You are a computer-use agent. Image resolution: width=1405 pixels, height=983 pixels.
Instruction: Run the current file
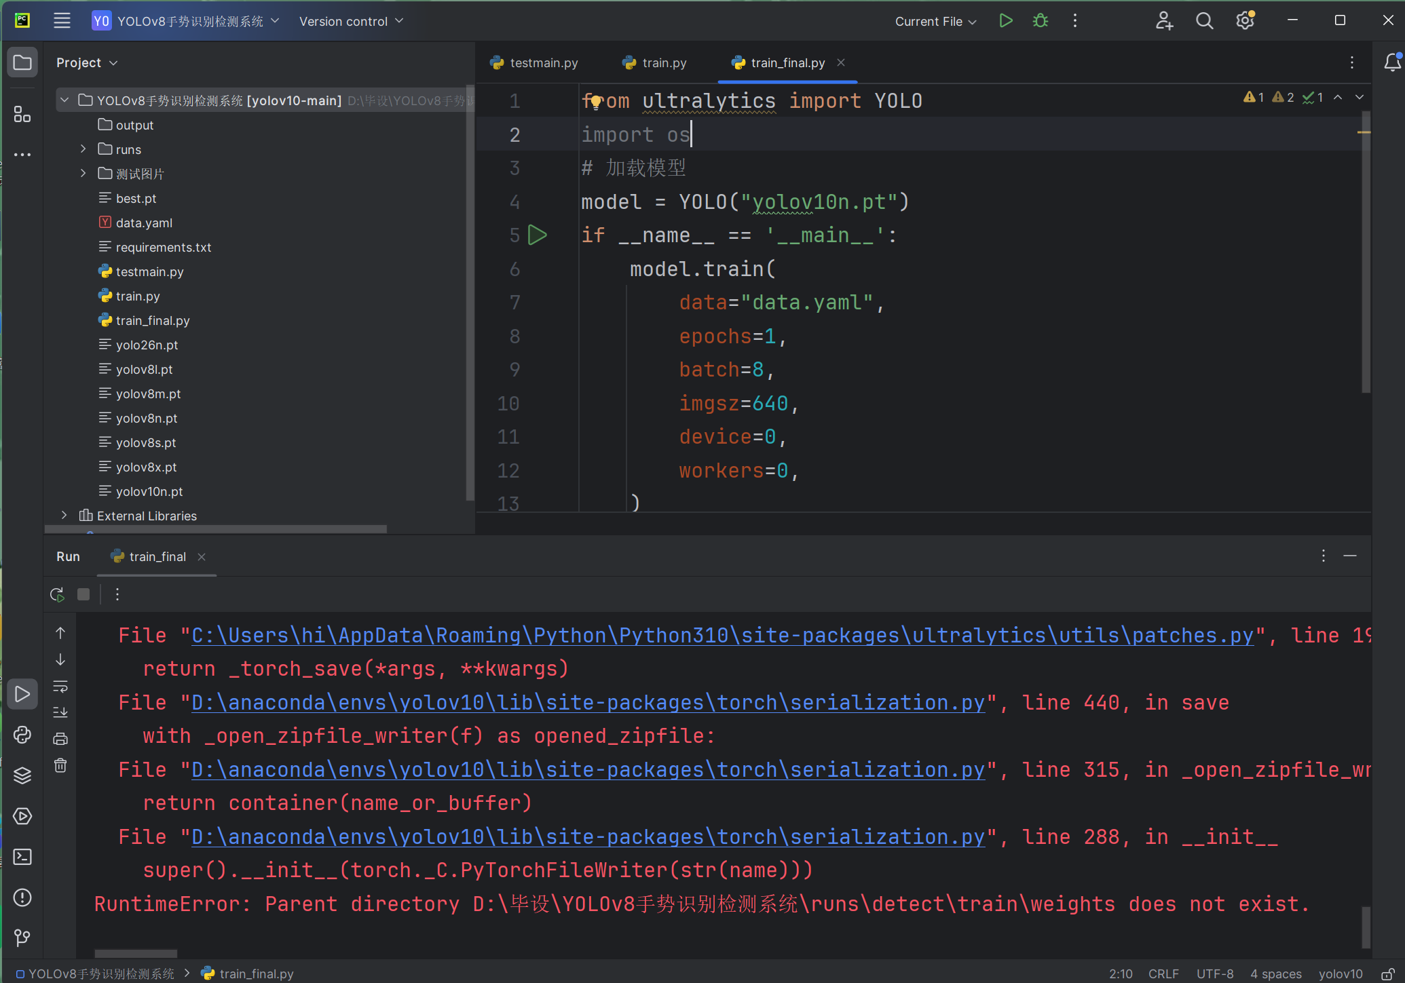(x=1006, y=21)
